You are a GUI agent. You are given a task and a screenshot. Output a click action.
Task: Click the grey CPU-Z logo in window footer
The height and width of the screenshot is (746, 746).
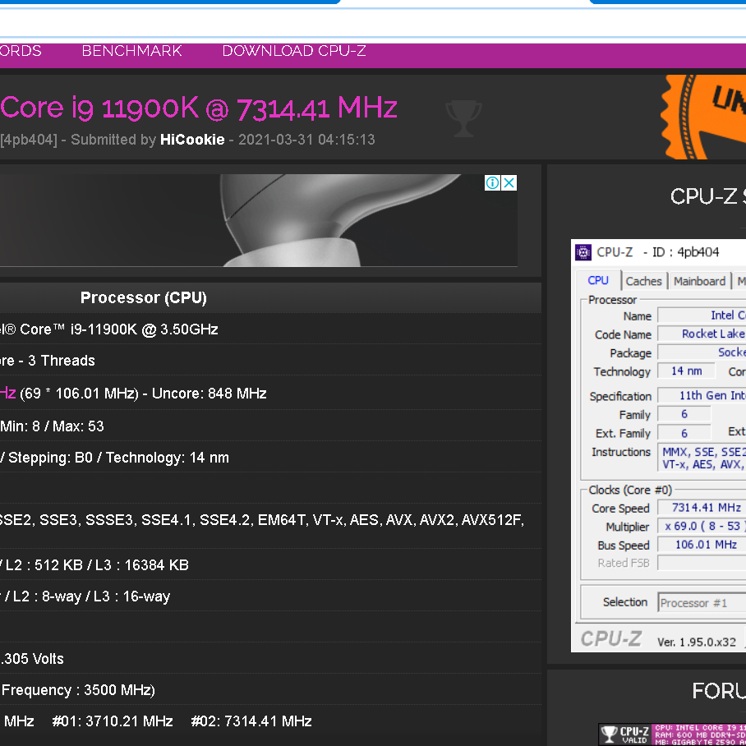611,638
